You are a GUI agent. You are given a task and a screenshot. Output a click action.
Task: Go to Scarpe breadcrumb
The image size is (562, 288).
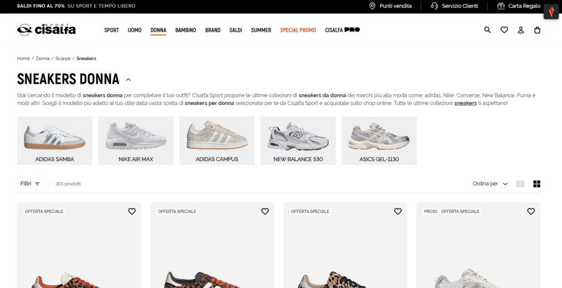[x=63, y=59]
